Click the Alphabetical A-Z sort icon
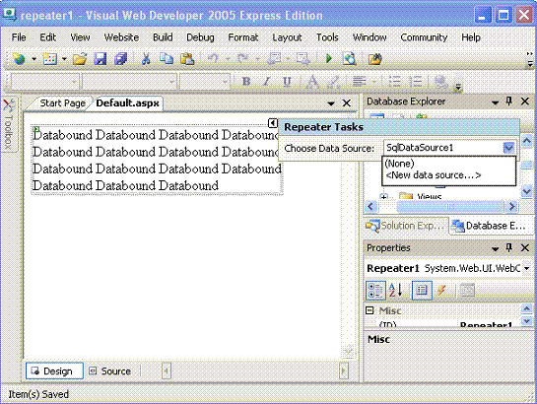This screenshot has height=404, width=537. pyautogui.click(x=395, y=291)
